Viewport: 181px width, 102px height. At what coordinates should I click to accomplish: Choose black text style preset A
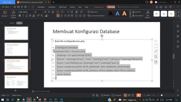point(111,14)
